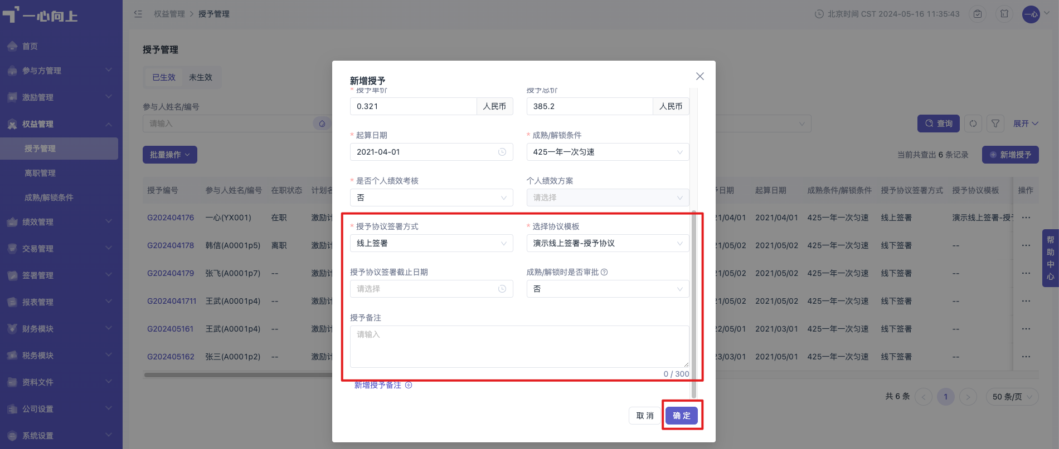The width and height of the screenshot is (1059, 449).
Task: Open the 50 条/页 page size dropdown
Action: pyautogui.click(x=1012, y=397)
